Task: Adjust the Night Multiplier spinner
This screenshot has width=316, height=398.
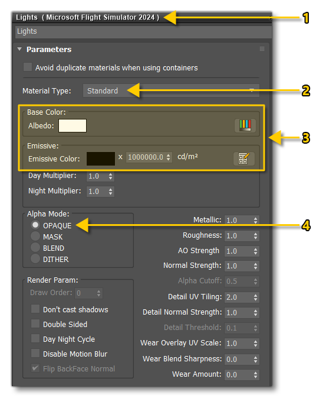Action: [111, 192]
